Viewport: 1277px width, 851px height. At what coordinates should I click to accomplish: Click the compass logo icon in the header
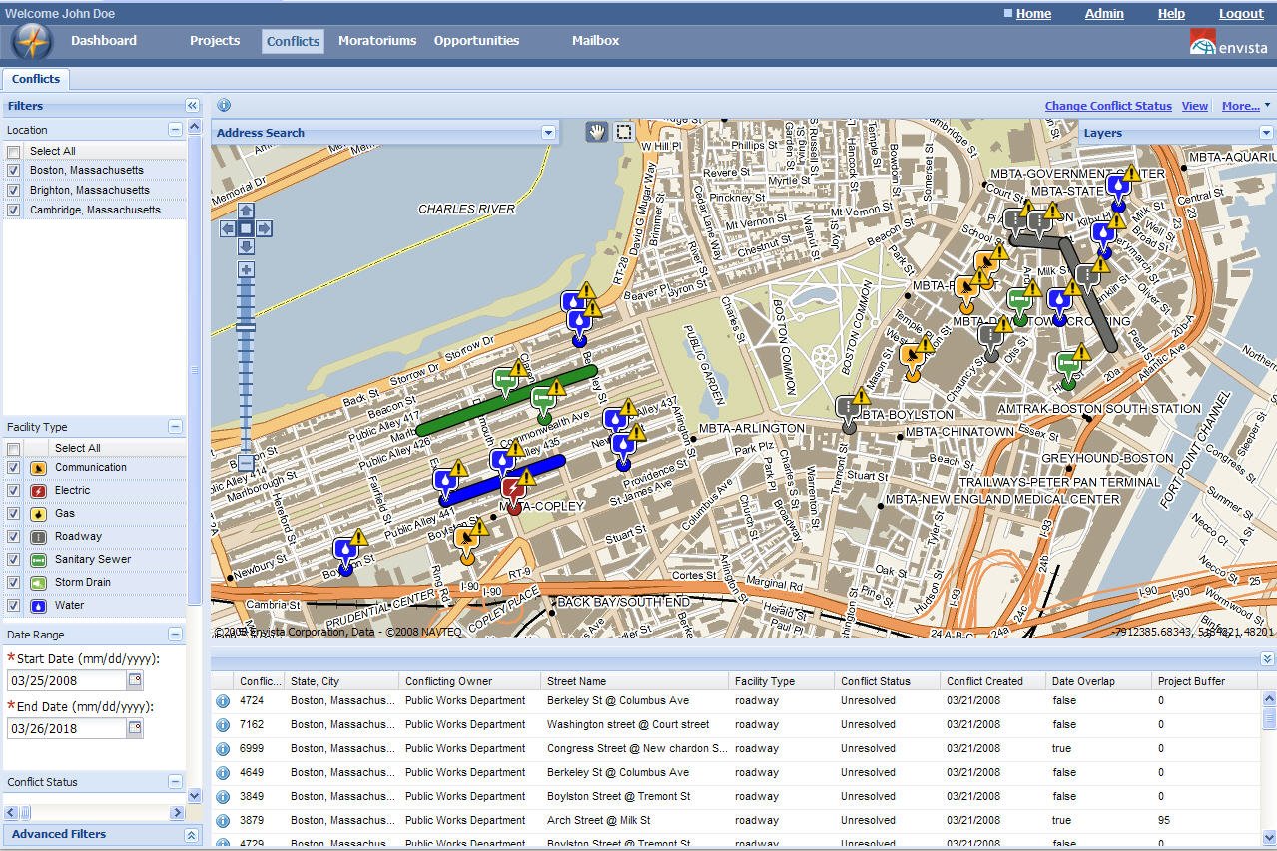click(x=32, y=42)
